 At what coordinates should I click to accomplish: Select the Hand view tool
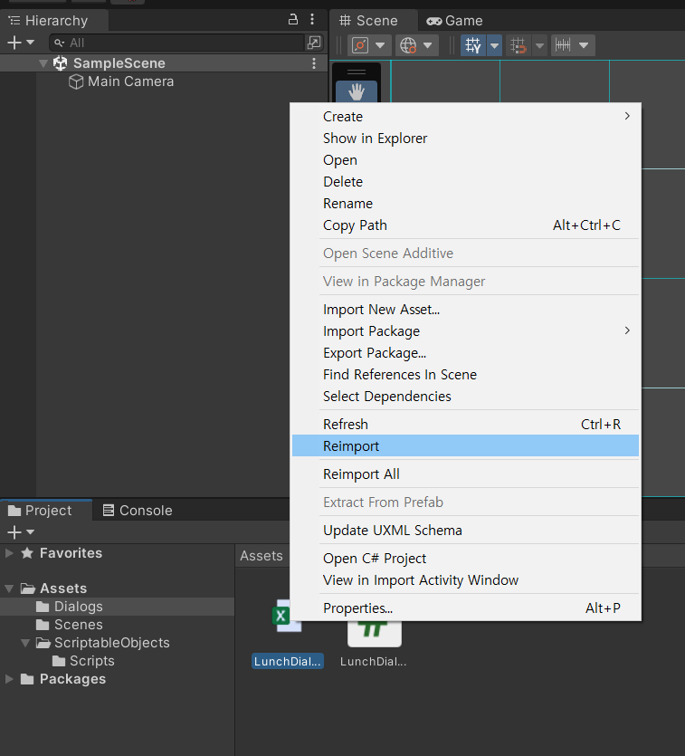pyautogui.click(x=357, y=91)
